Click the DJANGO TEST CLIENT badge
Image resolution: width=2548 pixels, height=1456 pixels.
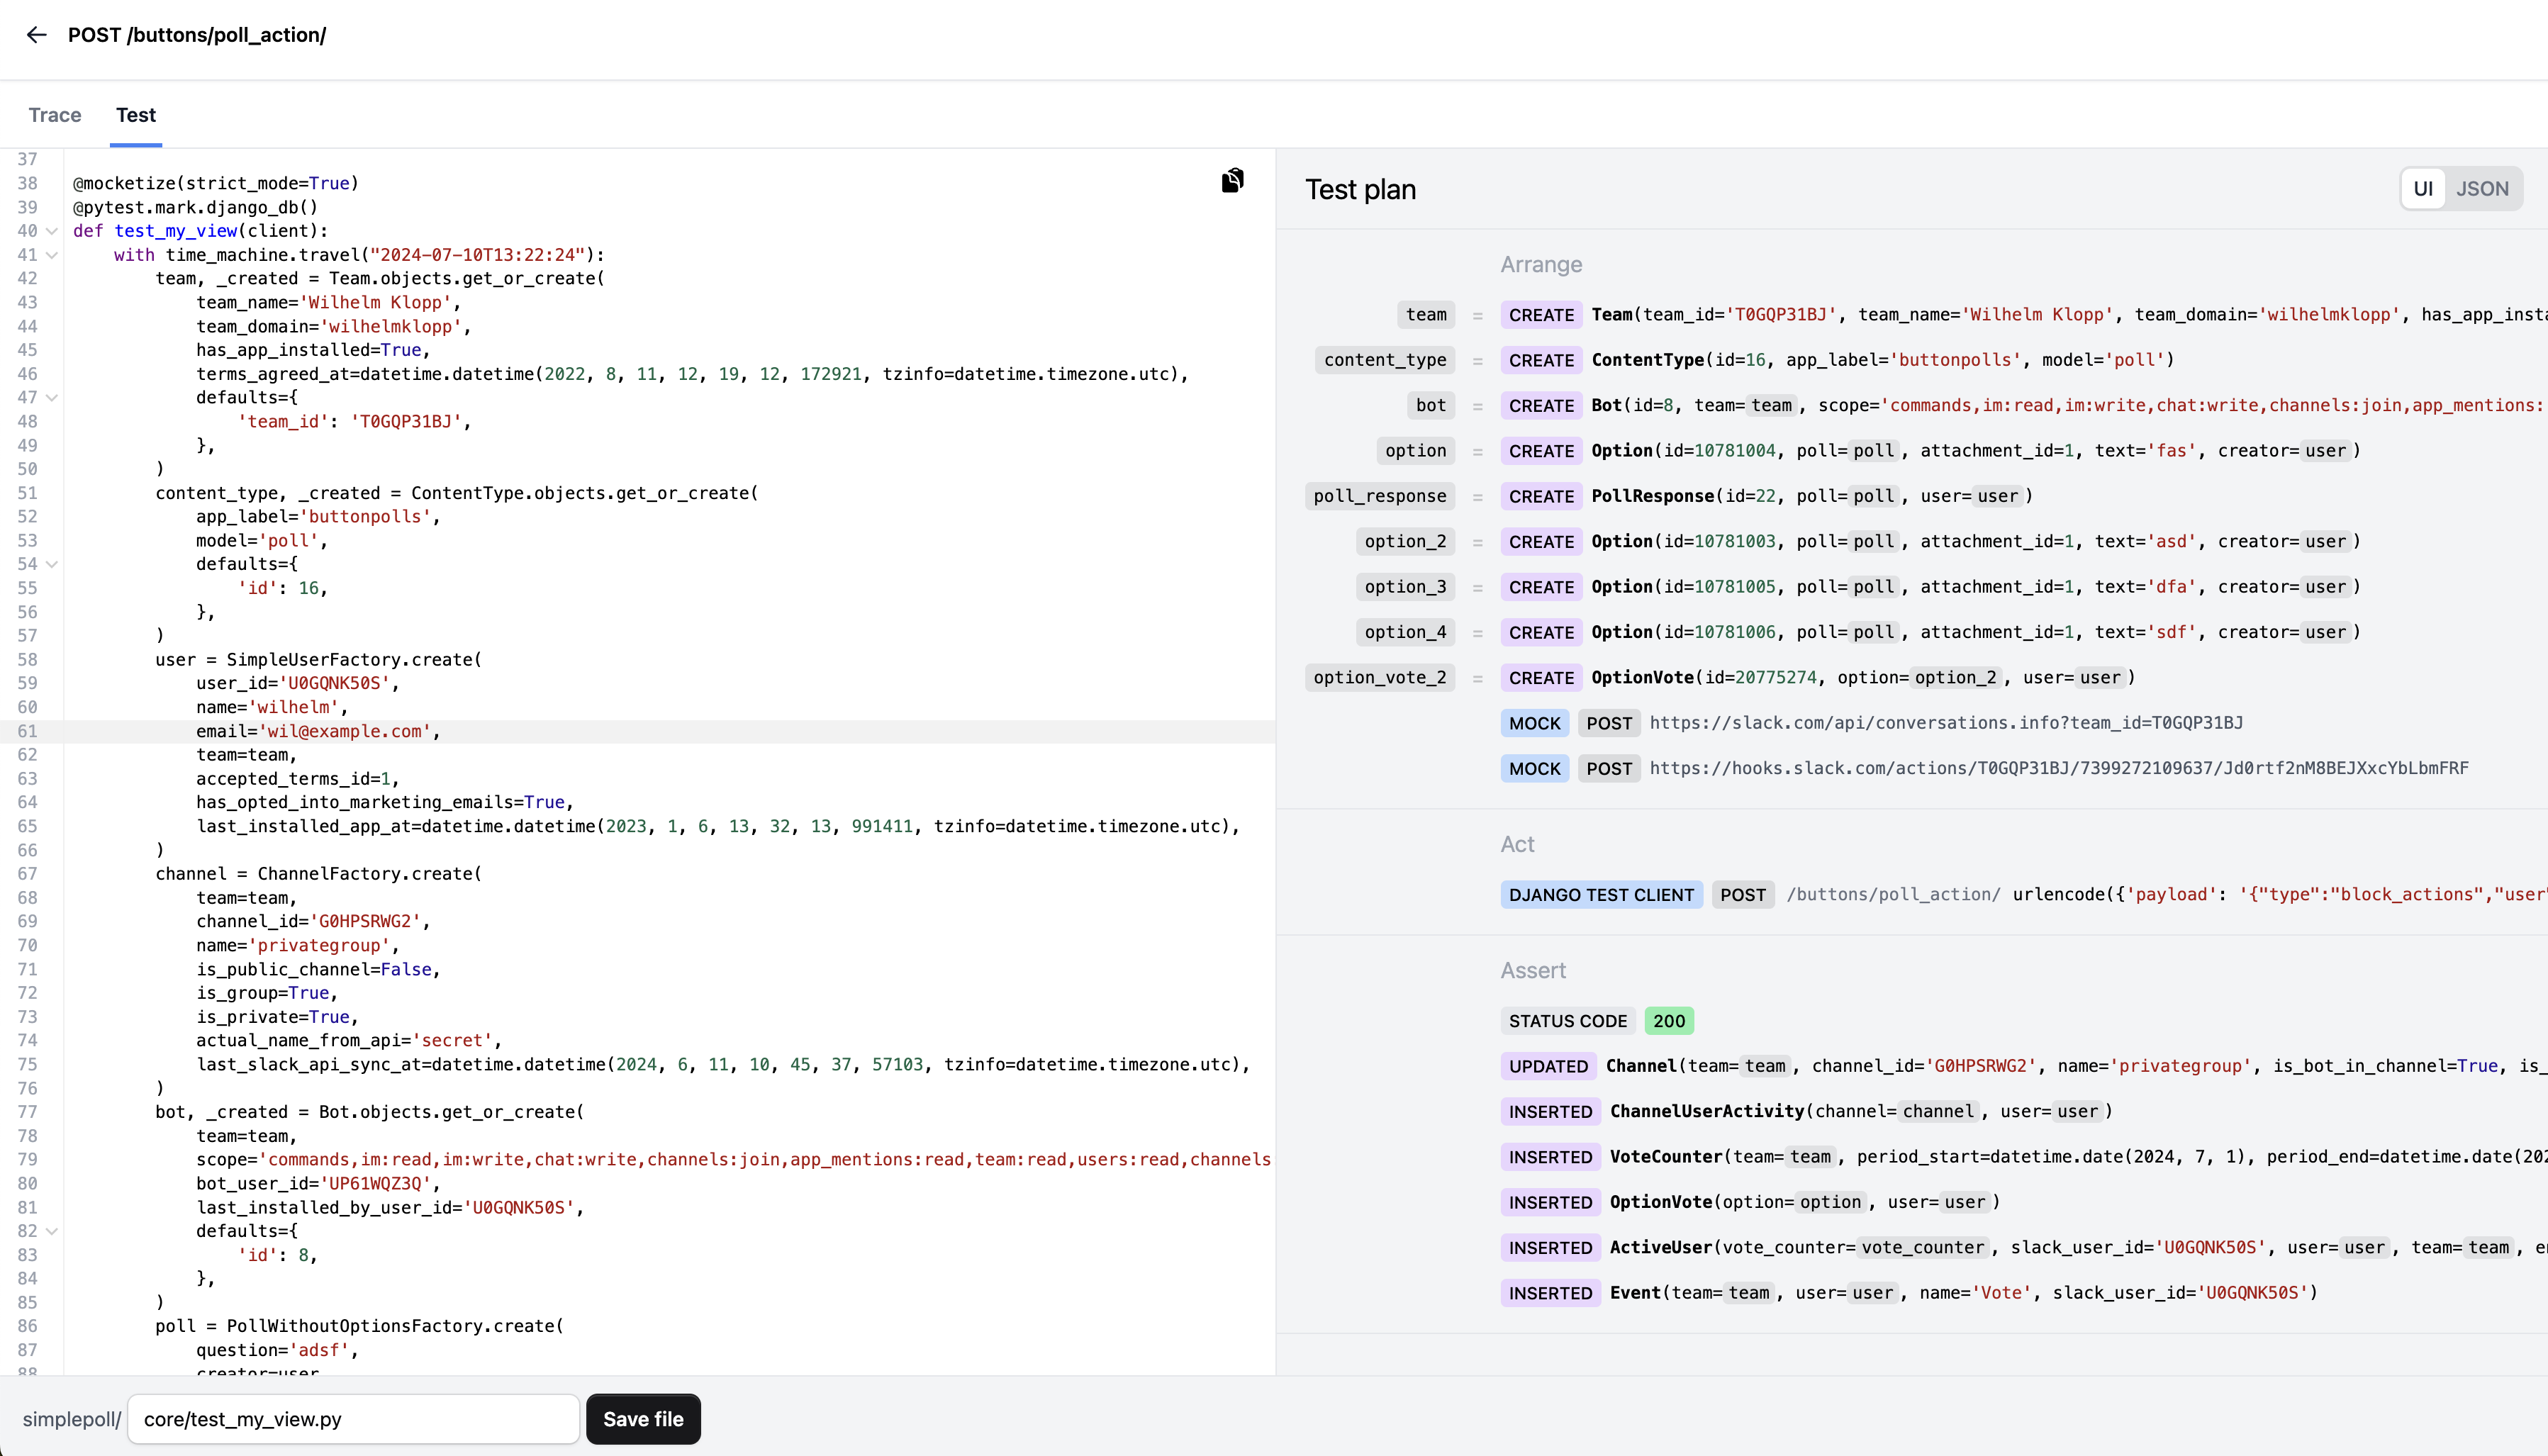pos(1600,894)
